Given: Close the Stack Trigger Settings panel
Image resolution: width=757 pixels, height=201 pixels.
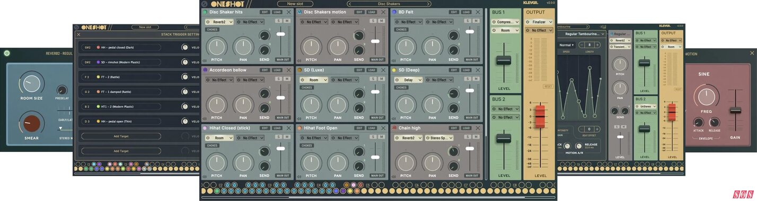Looking at the screenshot, I should 78,34.
